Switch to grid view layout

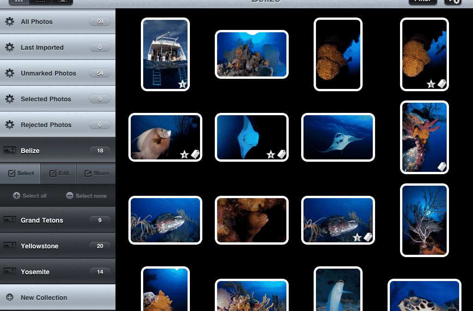click(18, 2)
